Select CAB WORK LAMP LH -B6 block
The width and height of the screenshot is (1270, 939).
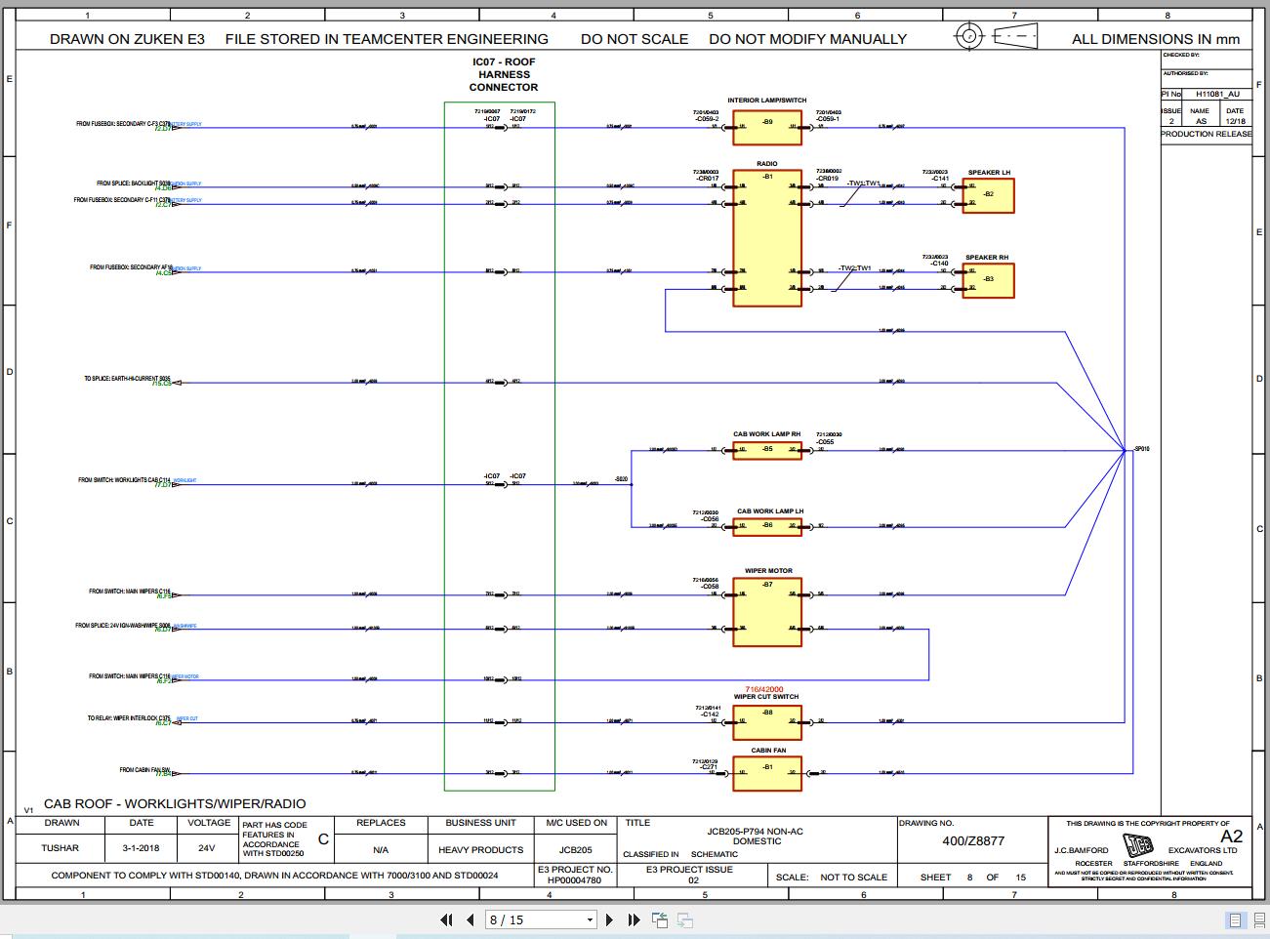[x=767, y=525]
